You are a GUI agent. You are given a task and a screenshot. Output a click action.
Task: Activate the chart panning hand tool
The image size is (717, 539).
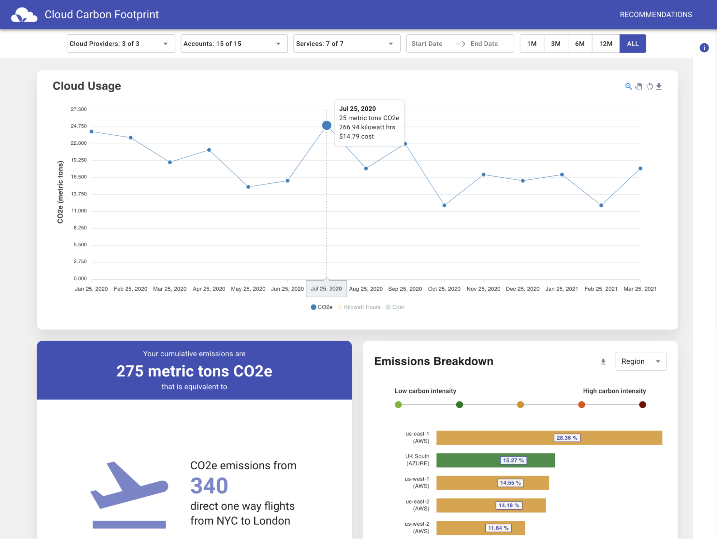click(638, 86)
